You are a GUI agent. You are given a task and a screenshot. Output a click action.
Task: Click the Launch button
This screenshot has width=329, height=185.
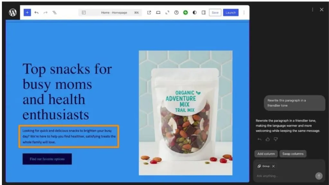point(231,13)
